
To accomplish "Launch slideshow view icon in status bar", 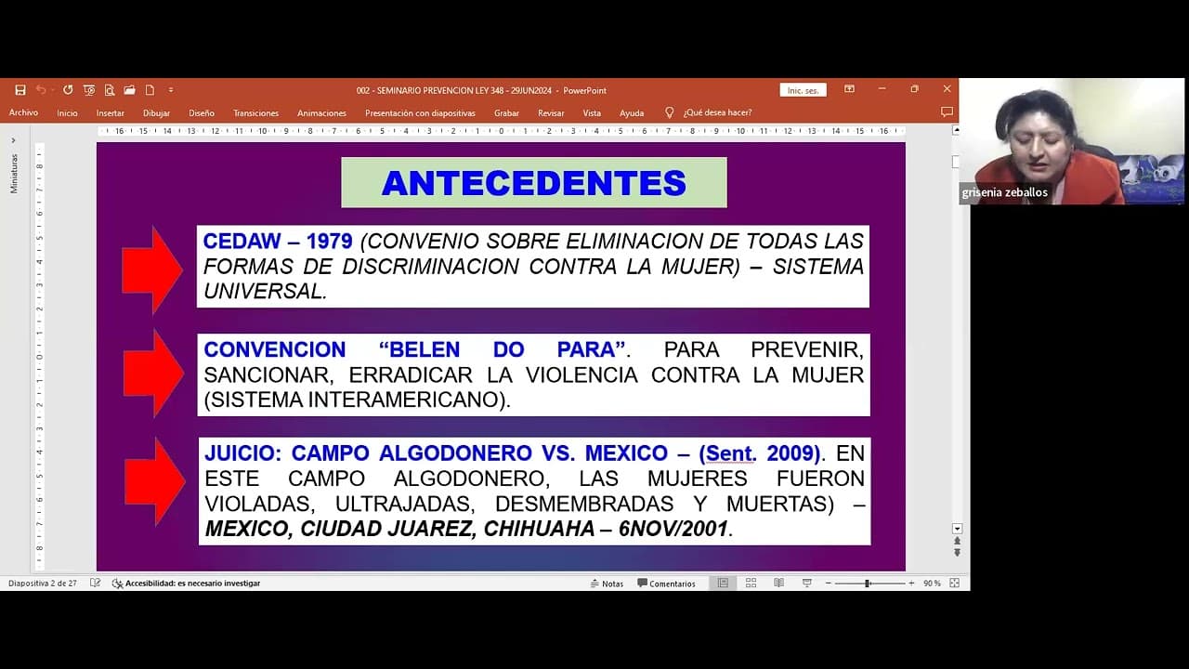I will 806,583.
